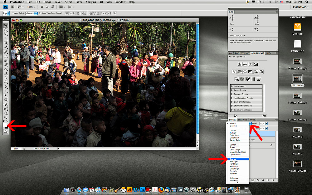Select the Eyedropper tool
The width and height of the screenshot is (312, 195).
6,47
